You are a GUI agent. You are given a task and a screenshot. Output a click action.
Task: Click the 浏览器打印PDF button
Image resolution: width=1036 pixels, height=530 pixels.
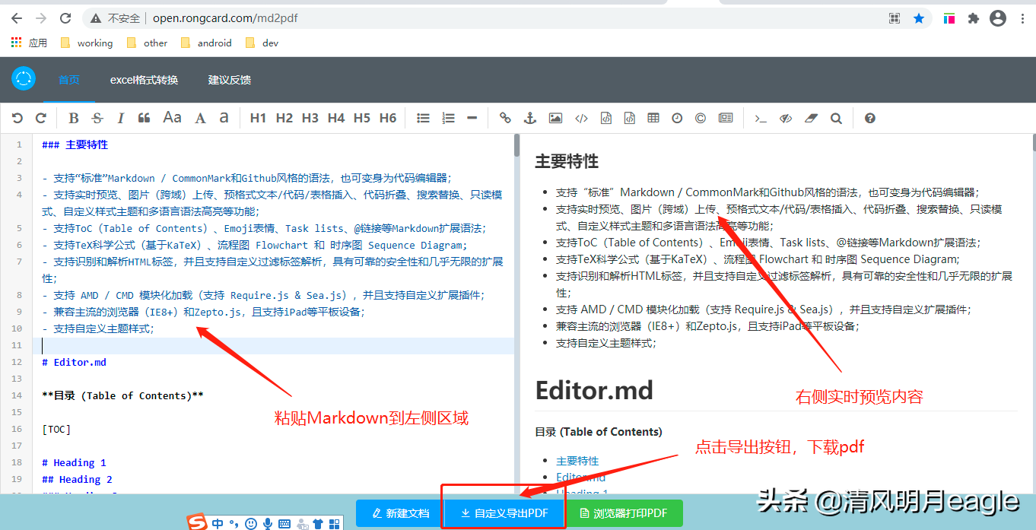[625, 513]
